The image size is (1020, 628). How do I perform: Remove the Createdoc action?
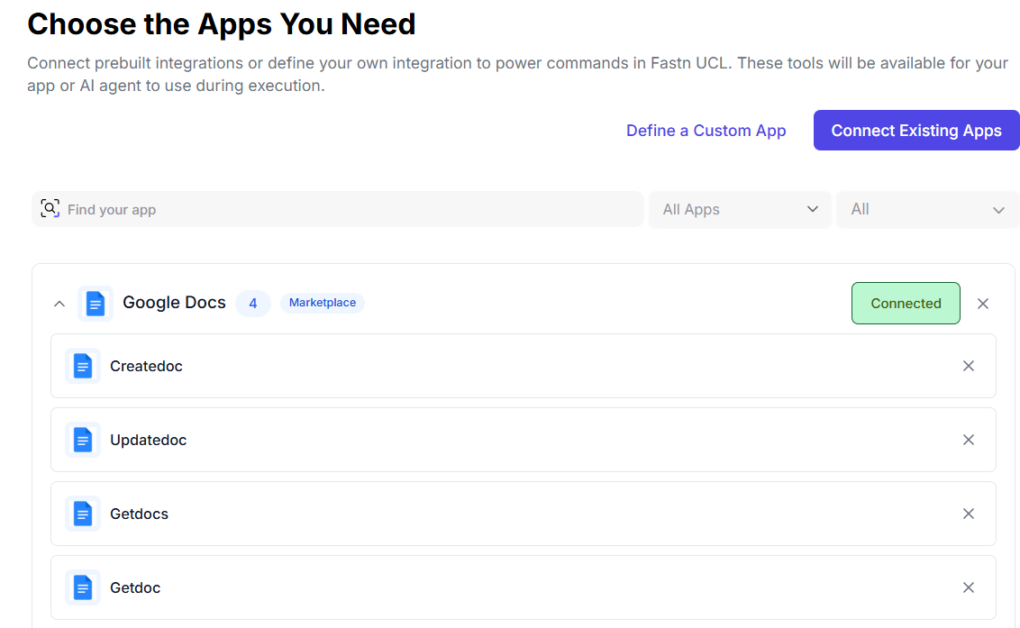969,366
